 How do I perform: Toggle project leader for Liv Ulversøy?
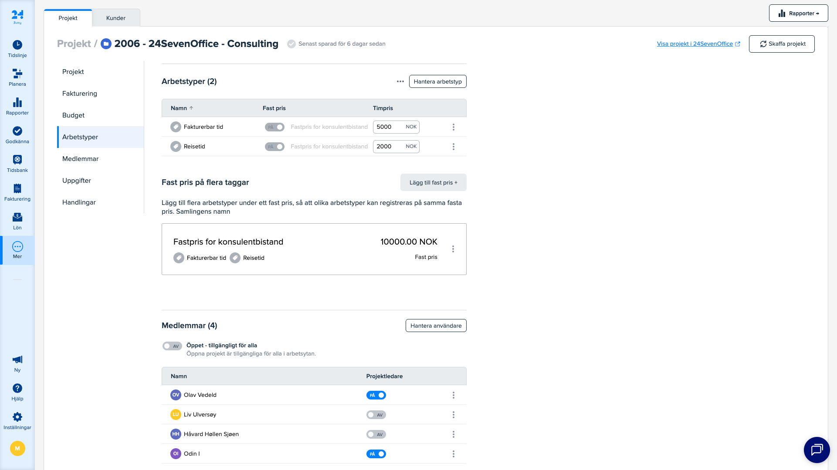376,415
